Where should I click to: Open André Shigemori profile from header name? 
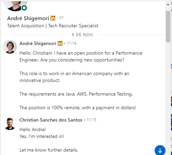tap(28, 18)
